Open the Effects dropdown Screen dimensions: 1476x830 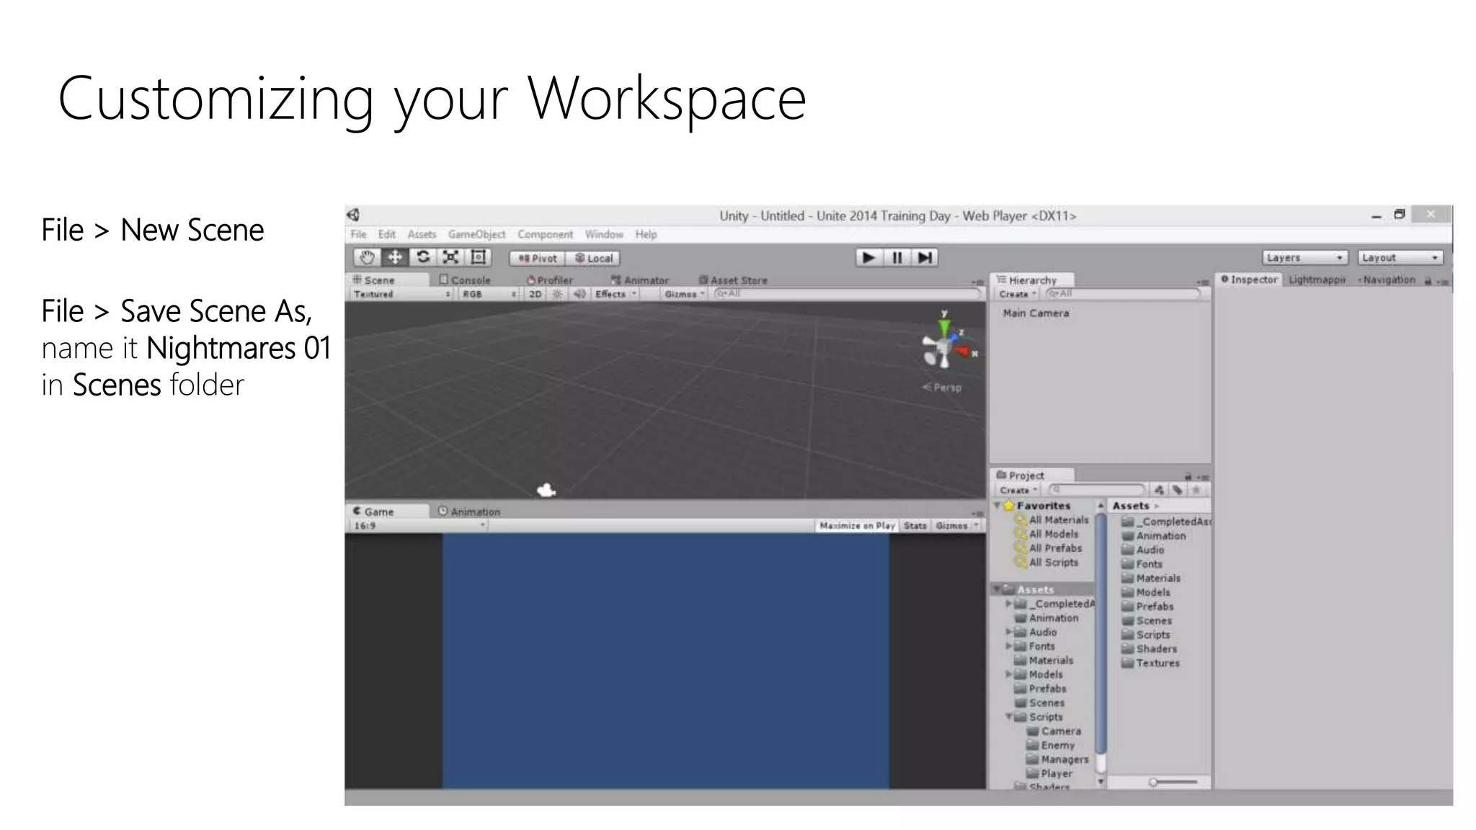tap(615, 294)
